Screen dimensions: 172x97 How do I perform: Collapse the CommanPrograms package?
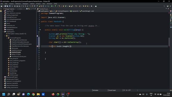tap(7, 38)
